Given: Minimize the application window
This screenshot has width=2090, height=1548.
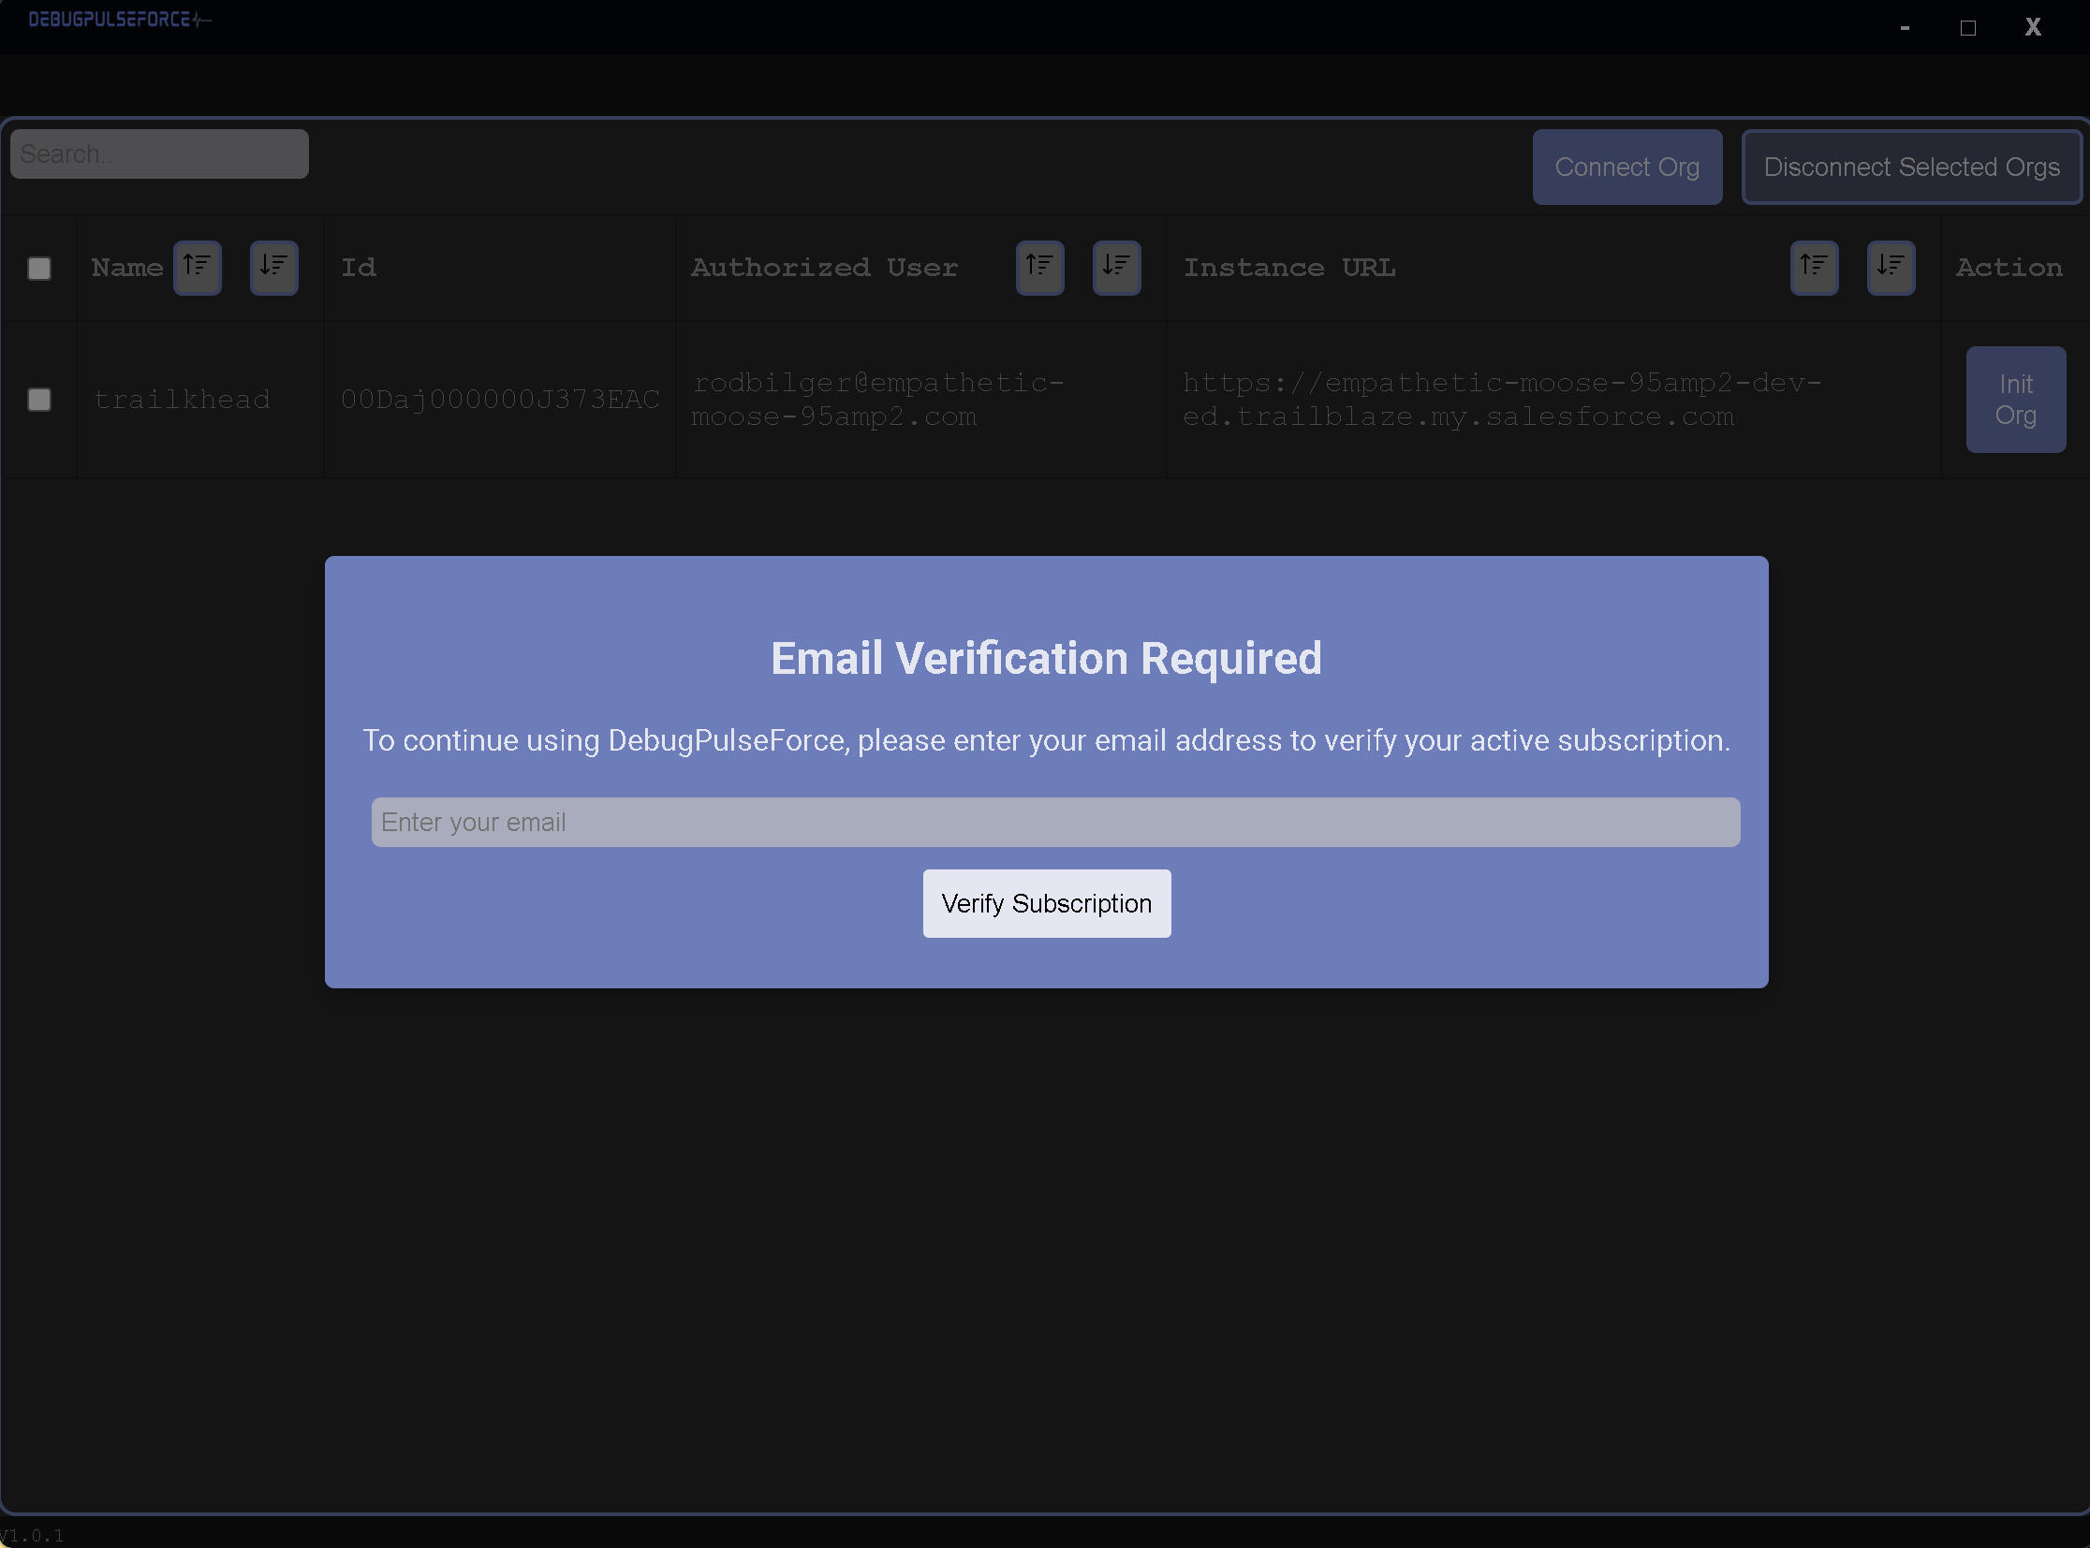Looking at the screenshot, I should click(1905, 28).
